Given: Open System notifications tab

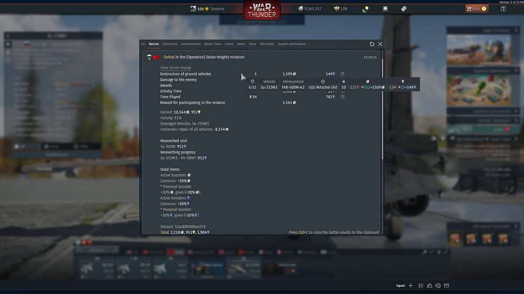Looking at the screenshot, I should point(292,44).
